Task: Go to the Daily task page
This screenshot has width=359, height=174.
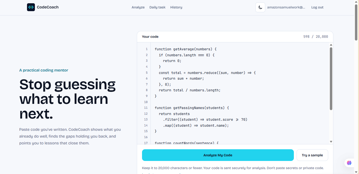Action: pyautogui.click(x=157, y=7)
